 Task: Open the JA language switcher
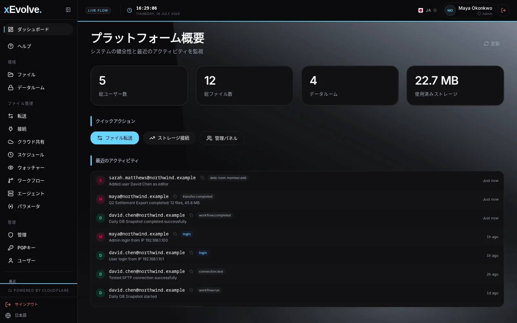pos(427,10)
